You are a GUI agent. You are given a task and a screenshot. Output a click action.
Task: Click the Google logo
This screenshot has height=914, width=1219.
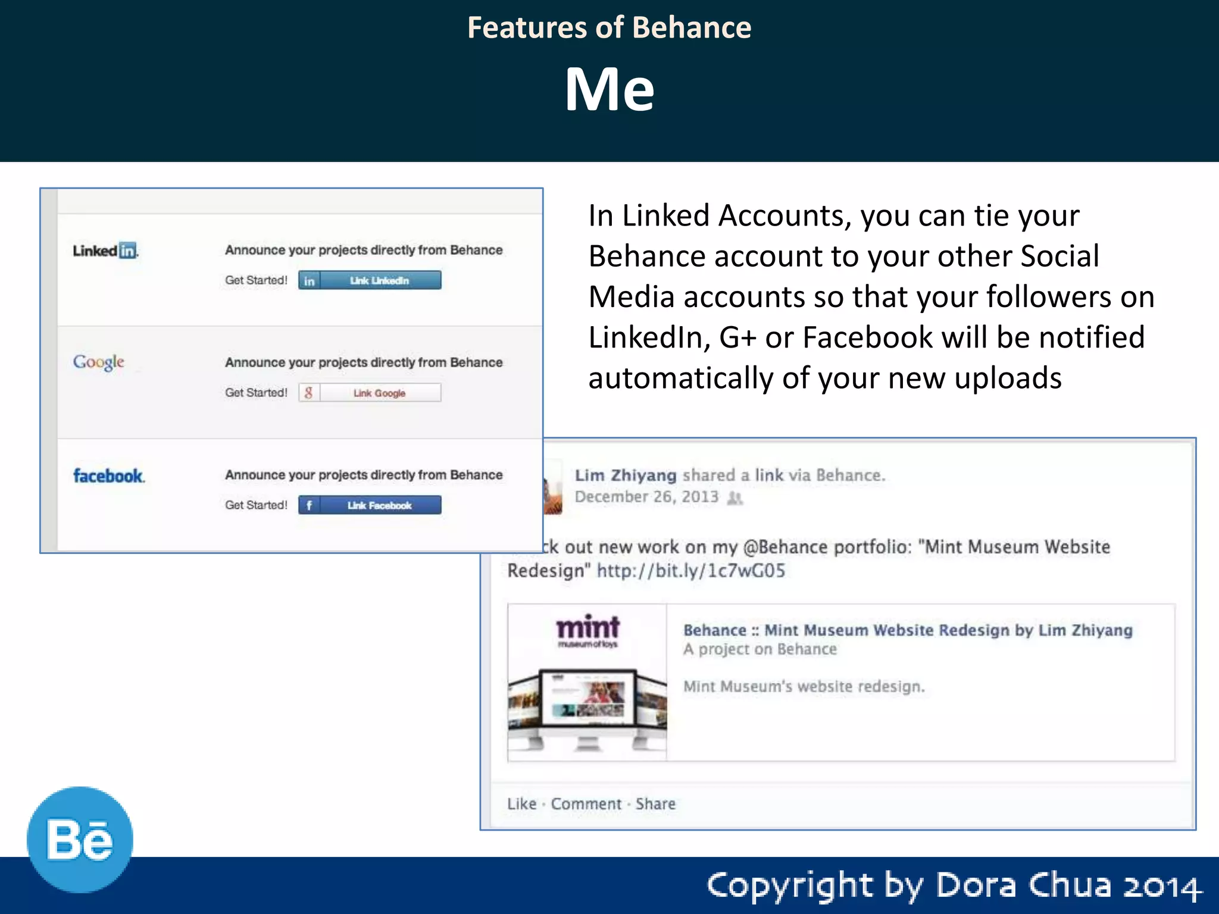pos(99,362)
